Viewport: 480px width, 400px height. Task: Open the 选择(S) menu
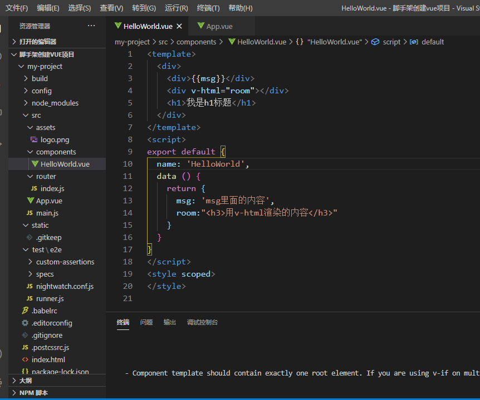tap(79, 8)
